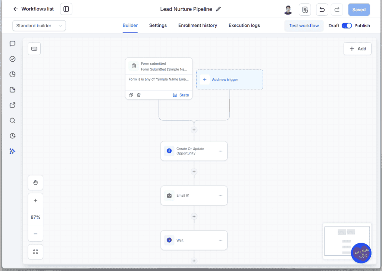Open checkmark circle icon in sidebar

(x=12, y=59)
